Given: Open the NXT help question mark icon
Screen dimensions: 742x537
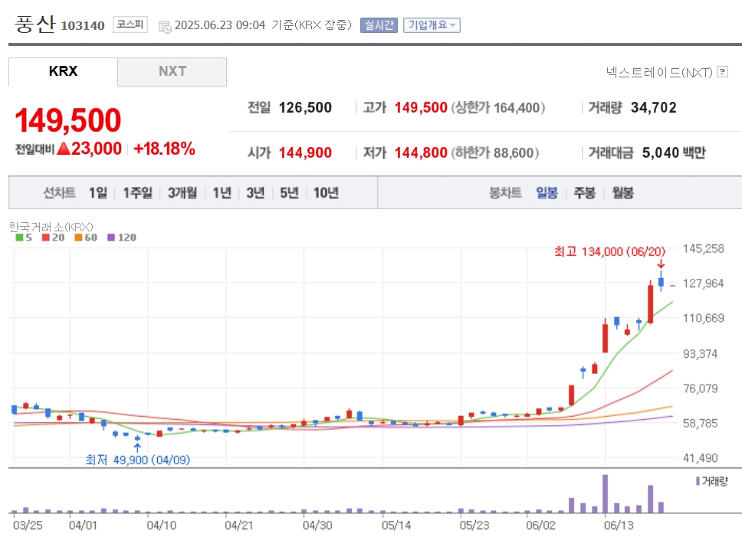Looking at the screenshot, I should [x=722, y=72].
